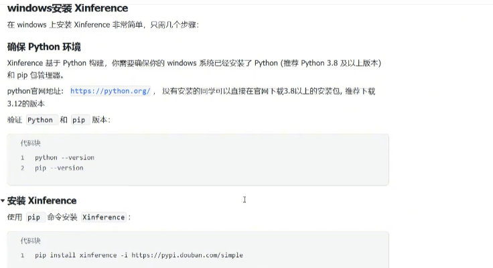Open the https://python.org/ link
The image size is (493, 268).
pyautogui.click(x=111, y=91)
